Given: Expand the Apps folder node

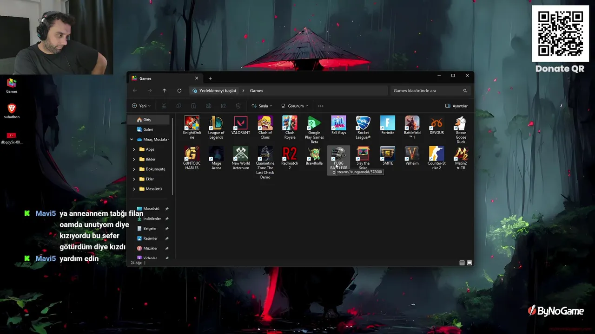Looking at the screenshot, I should click(134, 149).
